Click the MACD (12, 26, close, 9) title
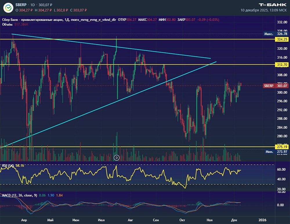The width and height of the screenshot is (290, 224). (x=19, y=195)
